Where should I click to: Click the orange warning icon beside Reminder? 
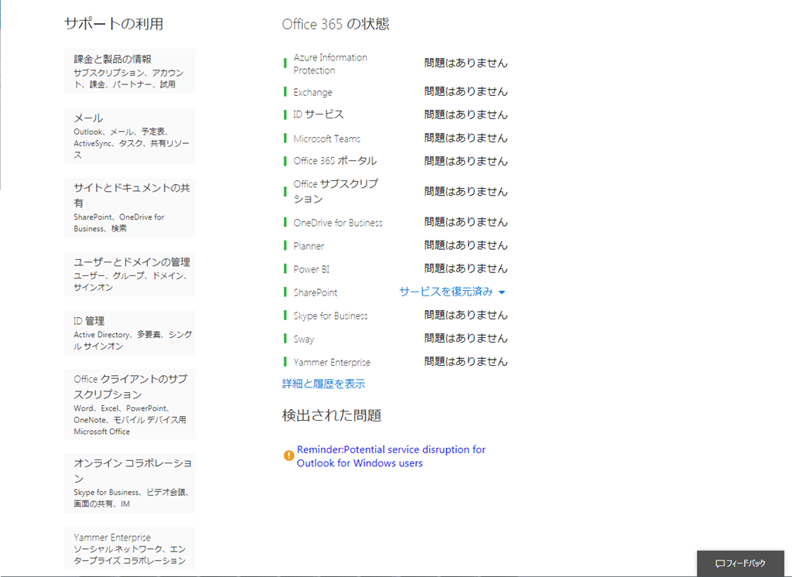pos(288,456)
